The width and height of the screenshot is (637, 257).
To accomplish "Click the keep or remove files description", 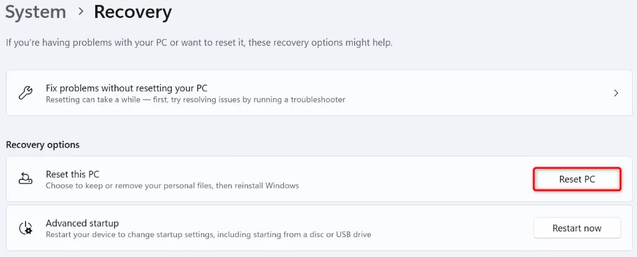I will [x=172, y=186].
